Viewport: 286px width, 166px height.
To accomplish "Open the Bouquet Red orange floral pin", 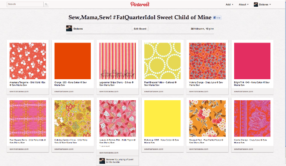I will tap(207, 118).
